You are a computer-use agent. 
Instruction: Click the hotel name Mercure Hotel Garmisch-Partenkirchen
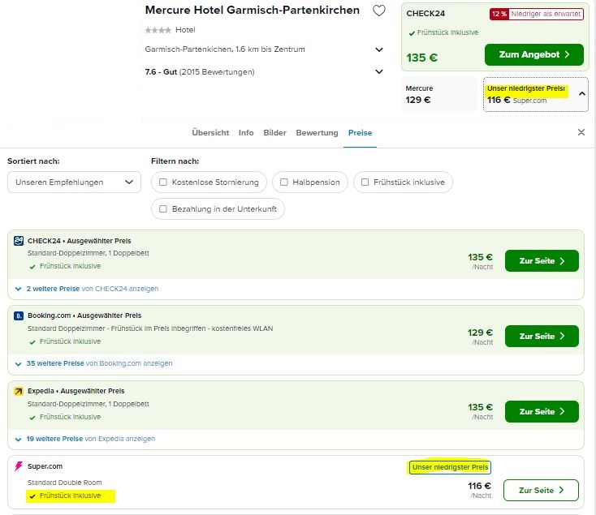click(x=252, y=11)
